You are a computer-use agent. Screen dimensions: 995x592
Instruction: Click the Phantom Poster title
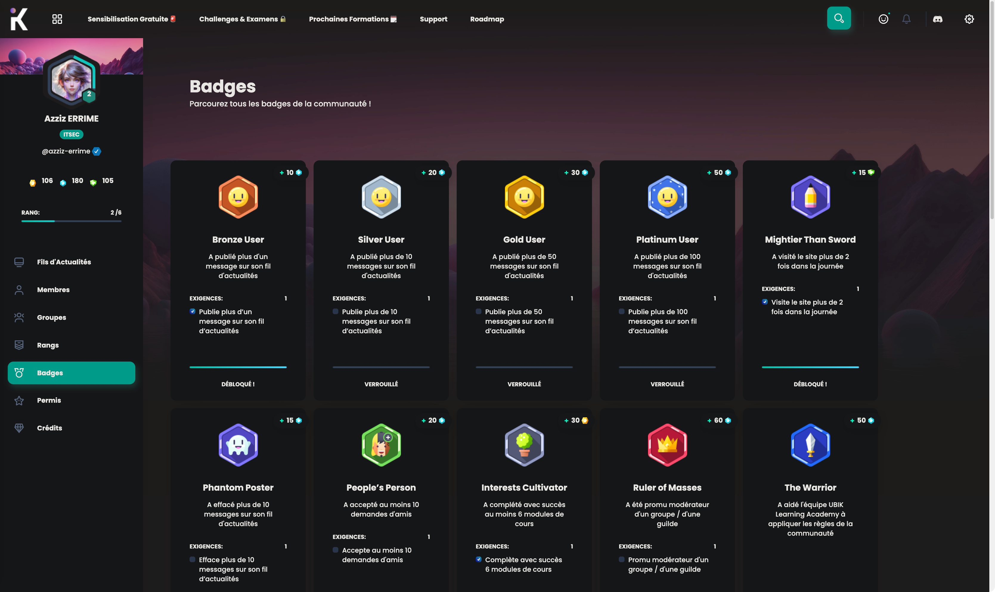[238, 487]
